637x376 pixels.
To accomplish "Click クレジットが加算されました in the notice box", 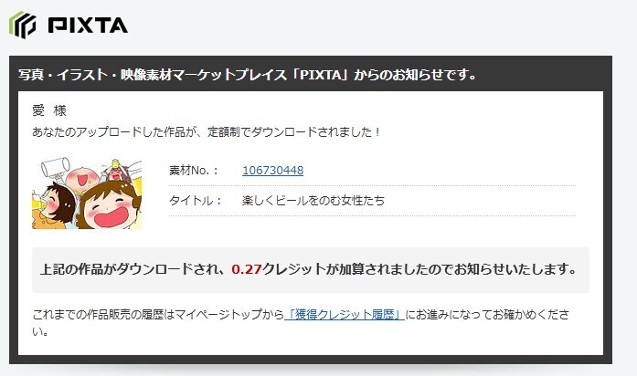I will [x=346, y=269].
